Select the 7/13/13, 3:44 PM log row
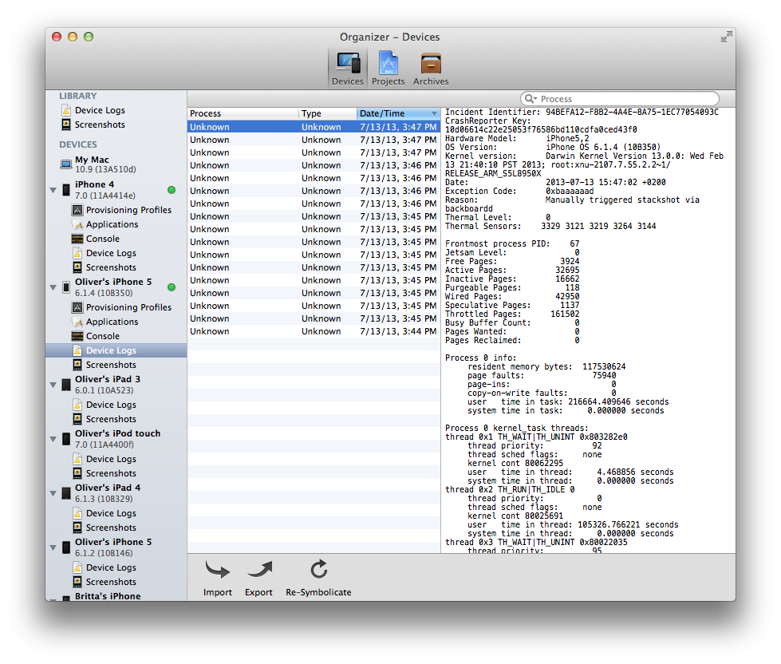The image size is (781, 664). pos(314,331)
